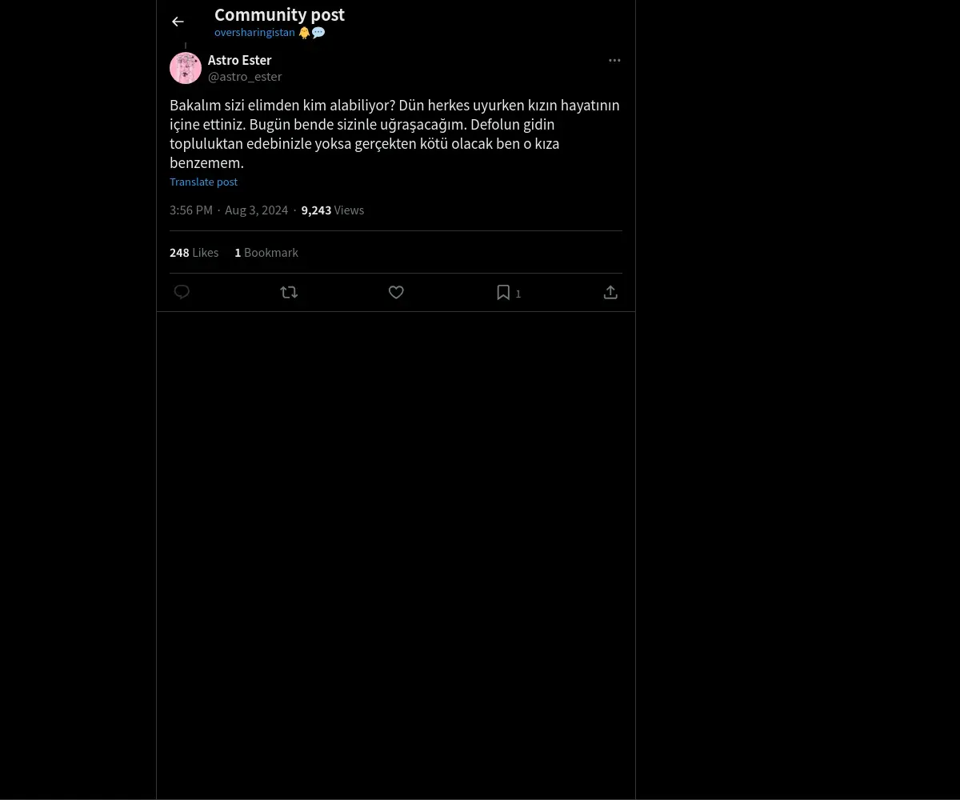Click the Community post heading
This screenshot has height=800, width=960.
coord(279,14)
